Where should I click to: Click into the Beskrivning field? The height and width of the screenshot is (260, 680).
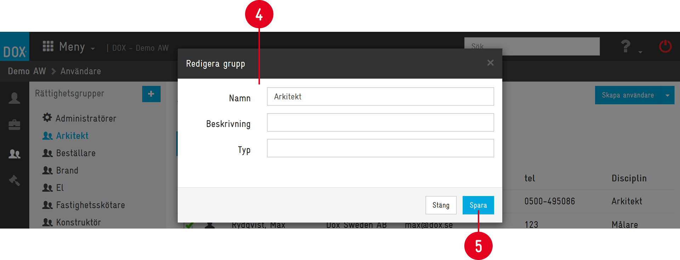point(380,122)
